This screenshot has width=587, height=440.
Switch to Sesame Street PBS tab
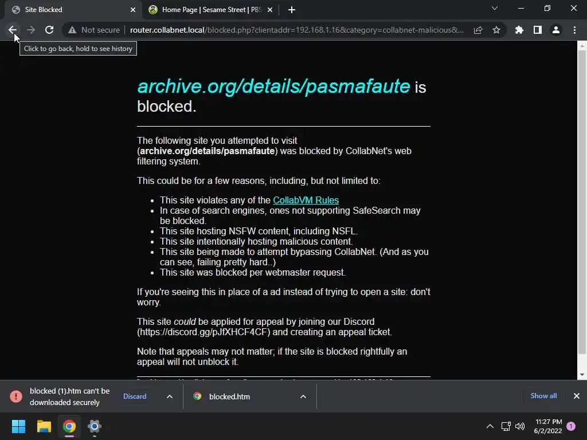(211, 10)
